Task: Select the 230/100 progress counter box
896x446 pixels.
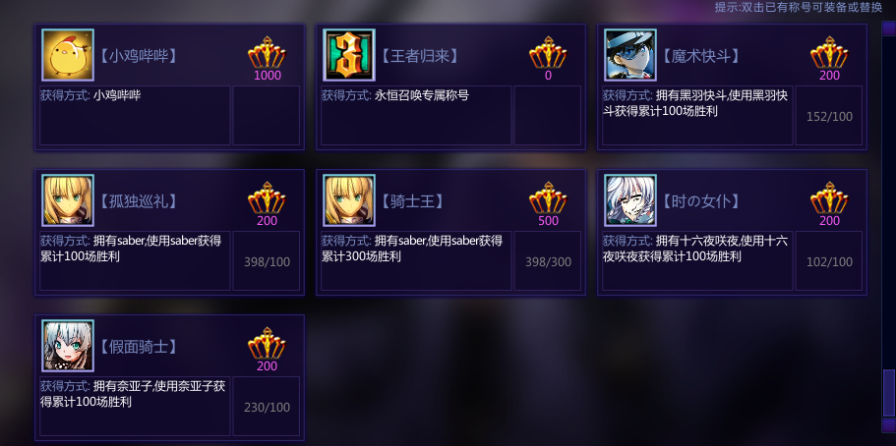Action: click(267, 407)
